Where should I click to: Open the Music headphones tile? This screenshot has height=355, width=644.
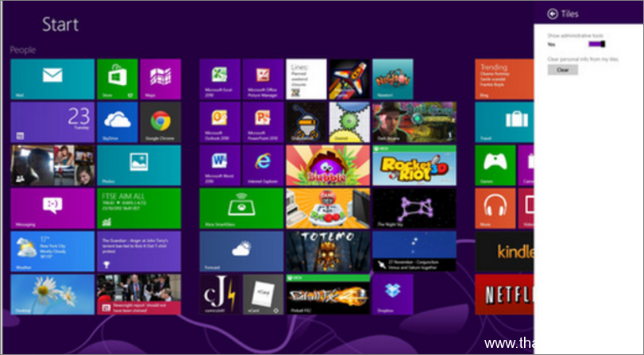tap(495, 208)
